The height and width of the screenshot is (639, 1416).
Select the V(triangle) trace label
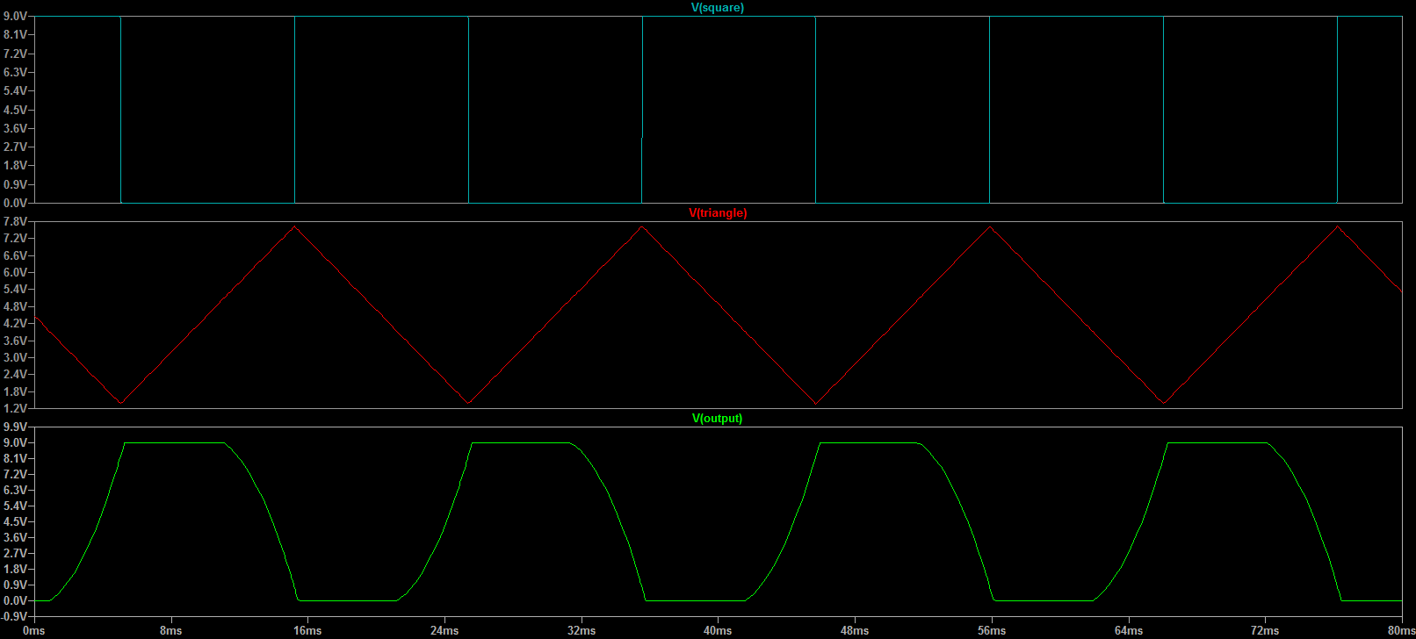pyautogui.click(x=717, y=213)
